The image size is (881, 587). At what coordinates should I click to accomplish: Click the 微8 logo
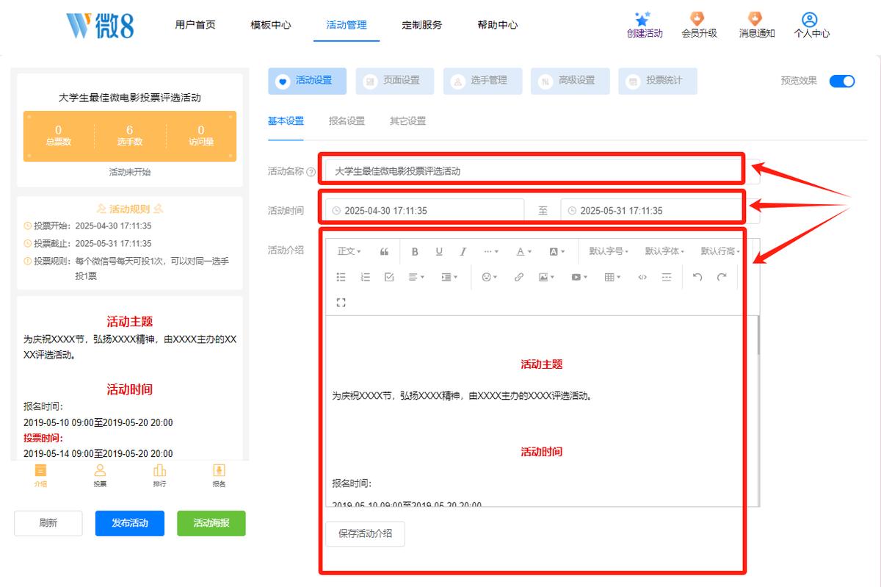[x=101, y=24]
